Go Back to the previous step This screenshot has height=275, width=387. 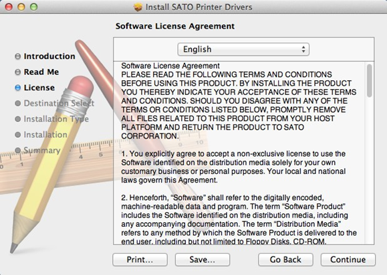pos(285,260)
